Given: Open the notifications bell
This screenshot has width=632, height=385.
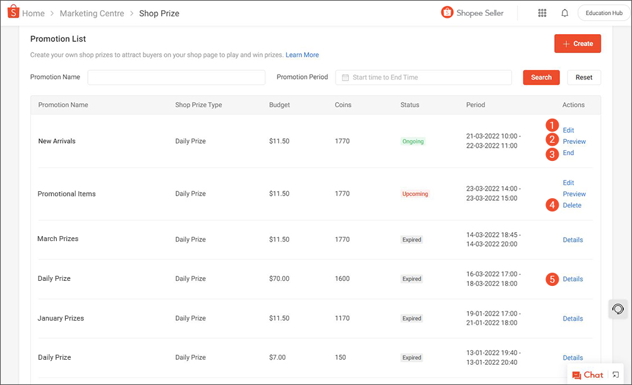Looking at the screenshot, I should pyautogui.click(x=564, y=13).
